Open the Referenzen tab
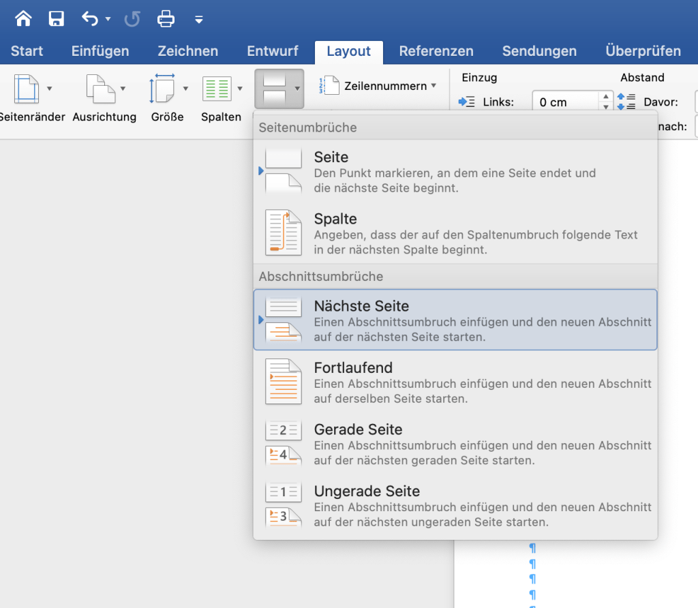Screen dimensions: 698x608 (x=436, y=51)
